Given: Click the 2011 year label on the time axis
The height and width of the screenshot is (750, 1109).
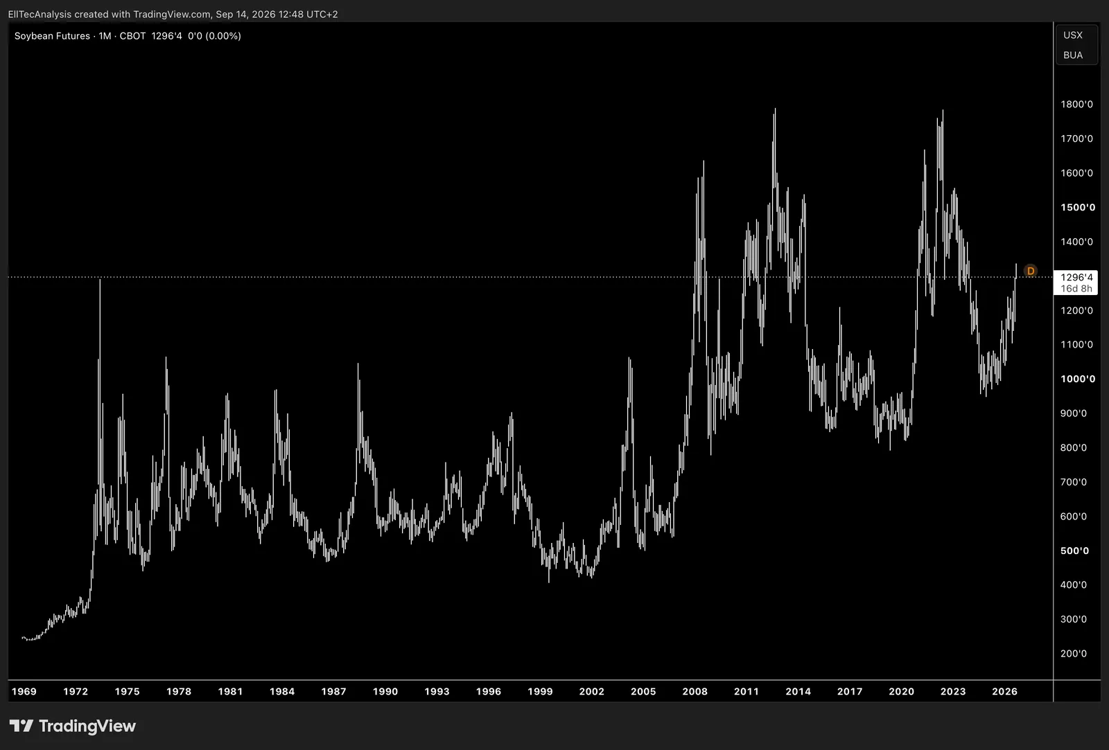Looking at the screenshot, I should (746, 691).
